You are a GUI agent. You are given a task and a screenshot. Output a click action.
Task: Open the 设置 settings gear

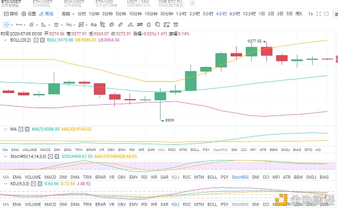coord(24,14)
